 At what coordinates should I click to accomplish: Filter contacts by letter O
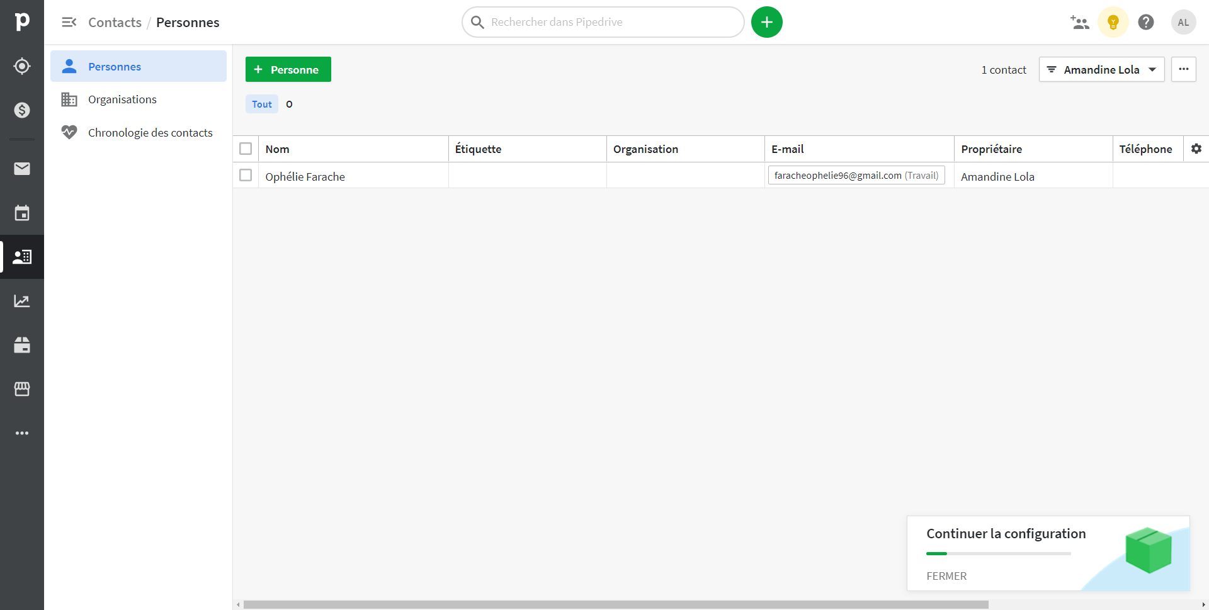pos(289,104)
